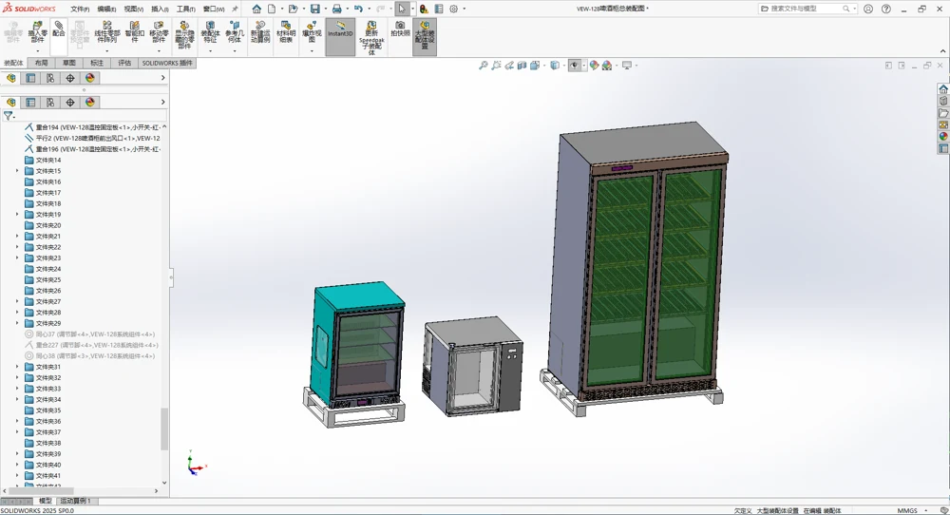Image resolution: width=950 pixels, height=515 pixels.
Task: Toggle 大型装配体设置 ribbon button
Action: (x=425, y=36)
